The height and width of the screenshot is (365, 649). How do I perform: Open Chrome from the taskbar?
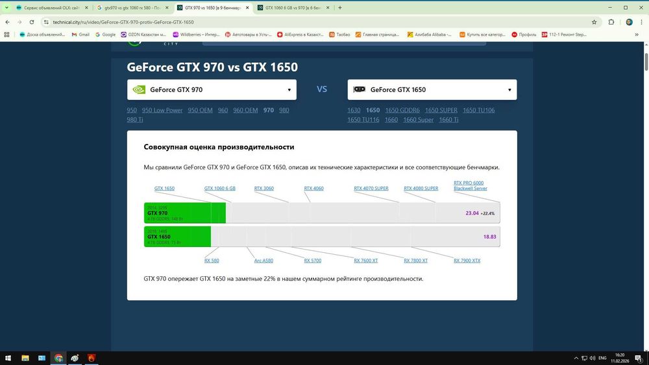(58, 358)
